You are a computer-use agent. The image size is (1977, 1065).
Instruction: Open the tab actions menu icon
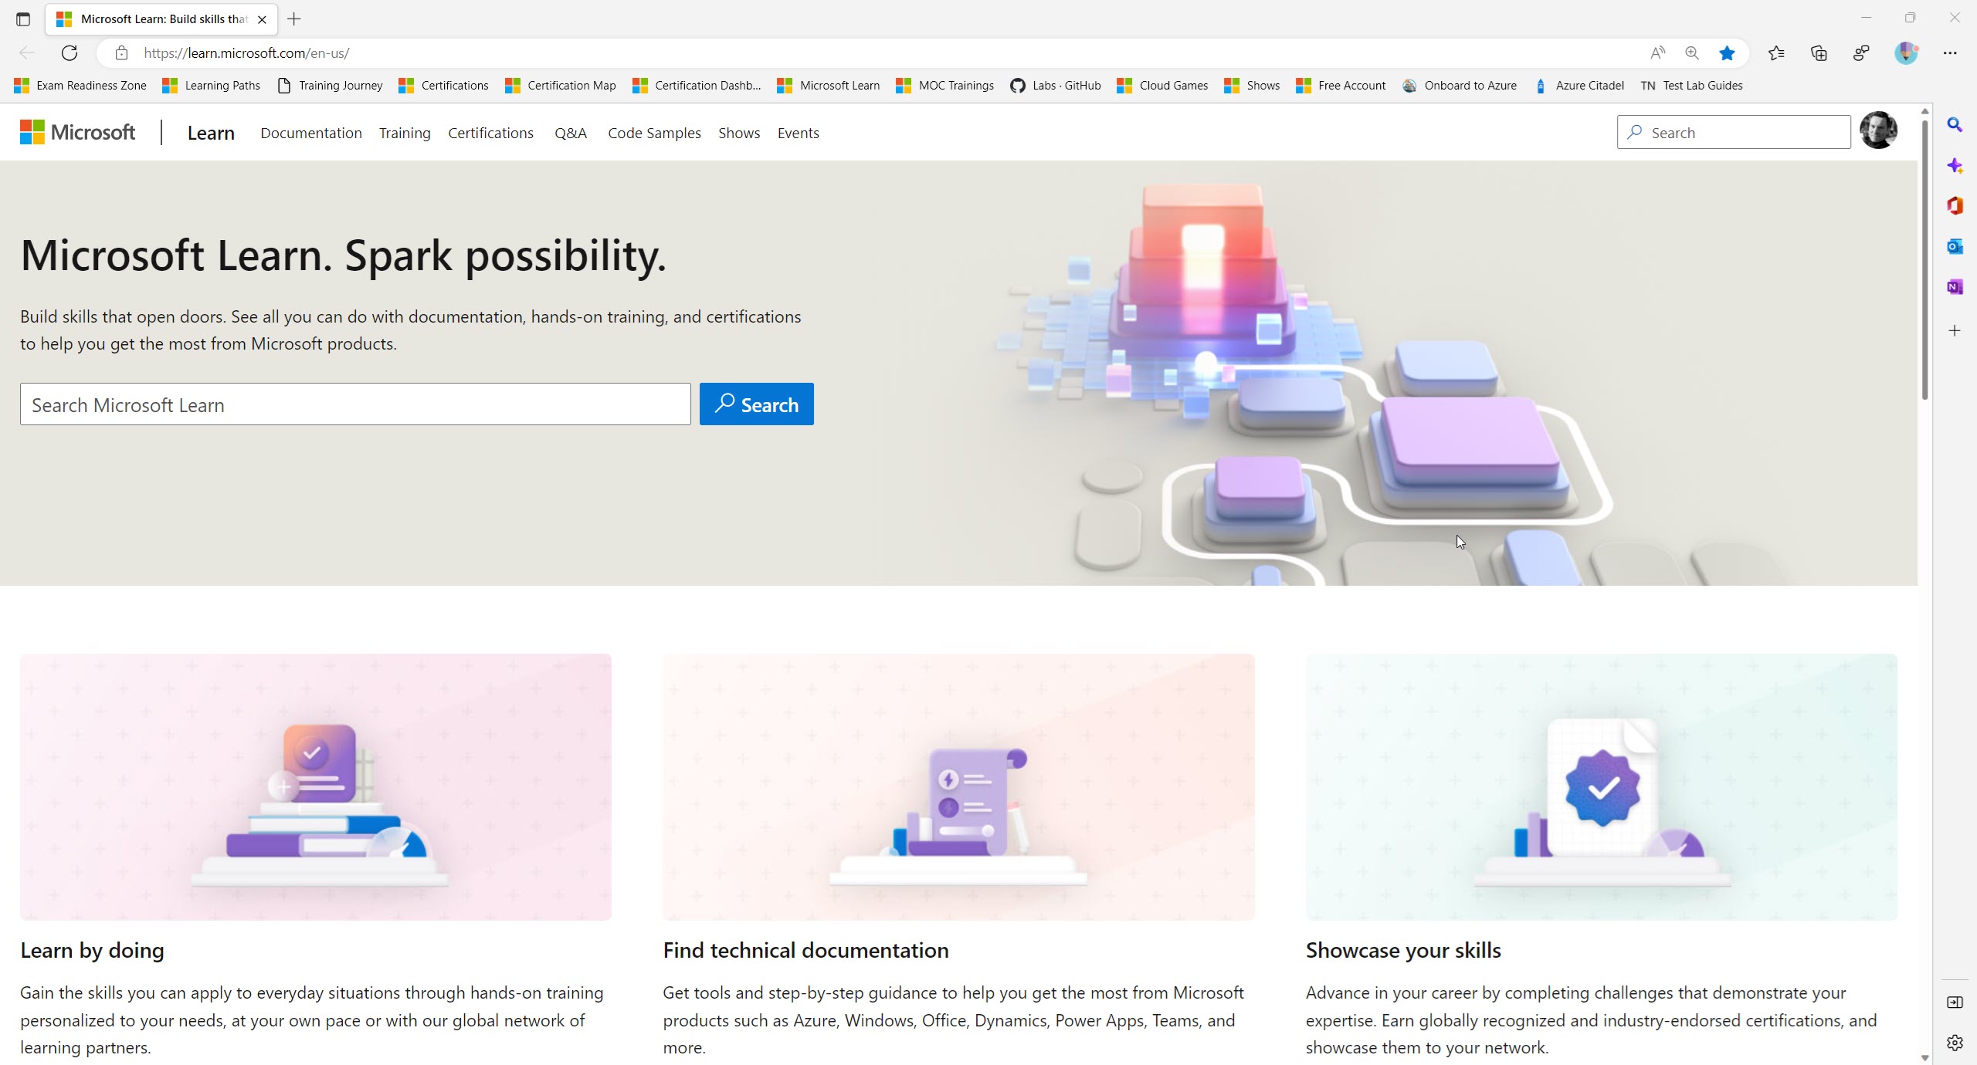point(23,19)
